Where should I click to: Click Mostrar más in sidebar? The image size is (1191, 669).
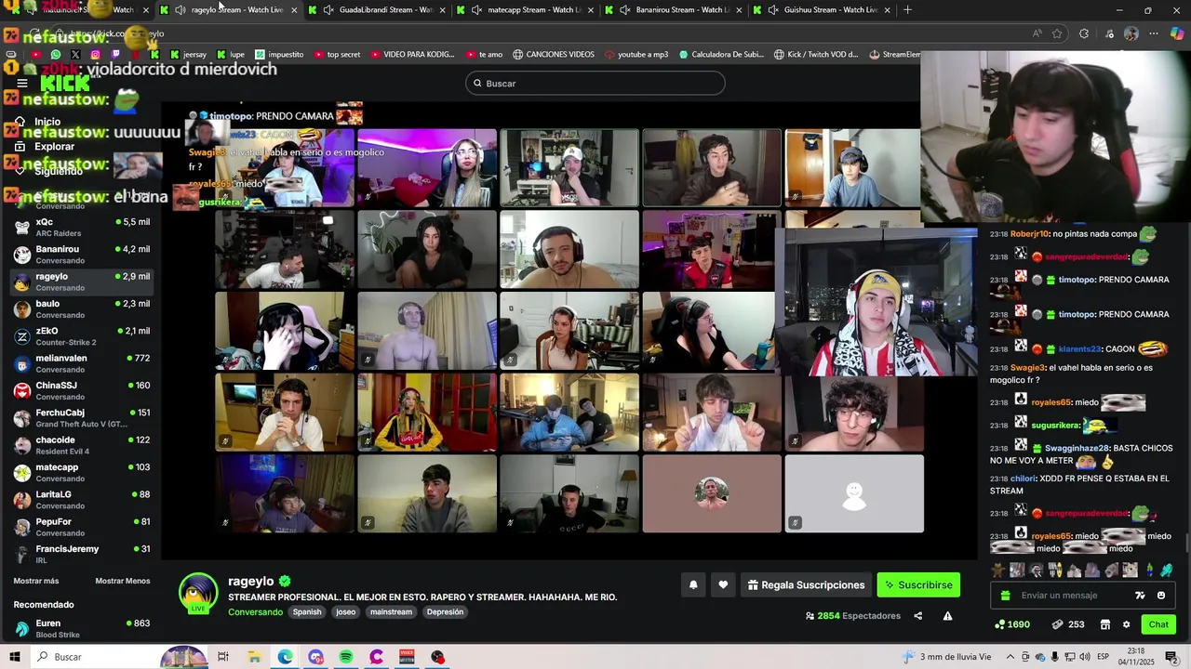pyautogui.click(x=36, y=581)
